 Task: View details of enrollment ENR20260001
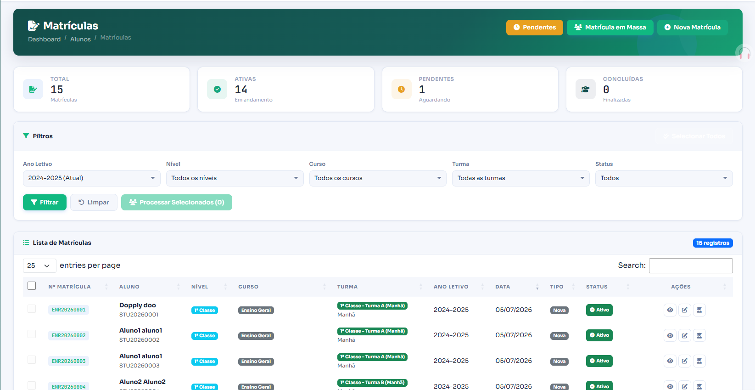pos(670,310)
